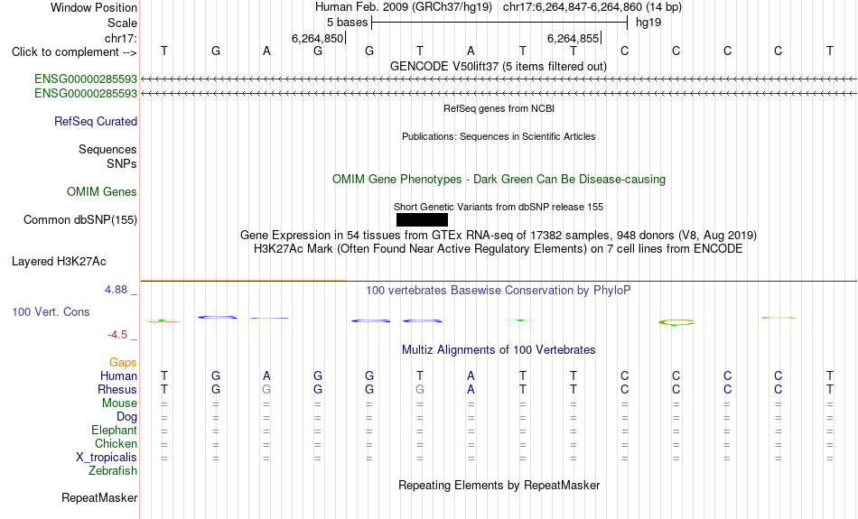
Task: Click 'Publications: Sequences in Scientific Articles' title
Action: (499, 136)
